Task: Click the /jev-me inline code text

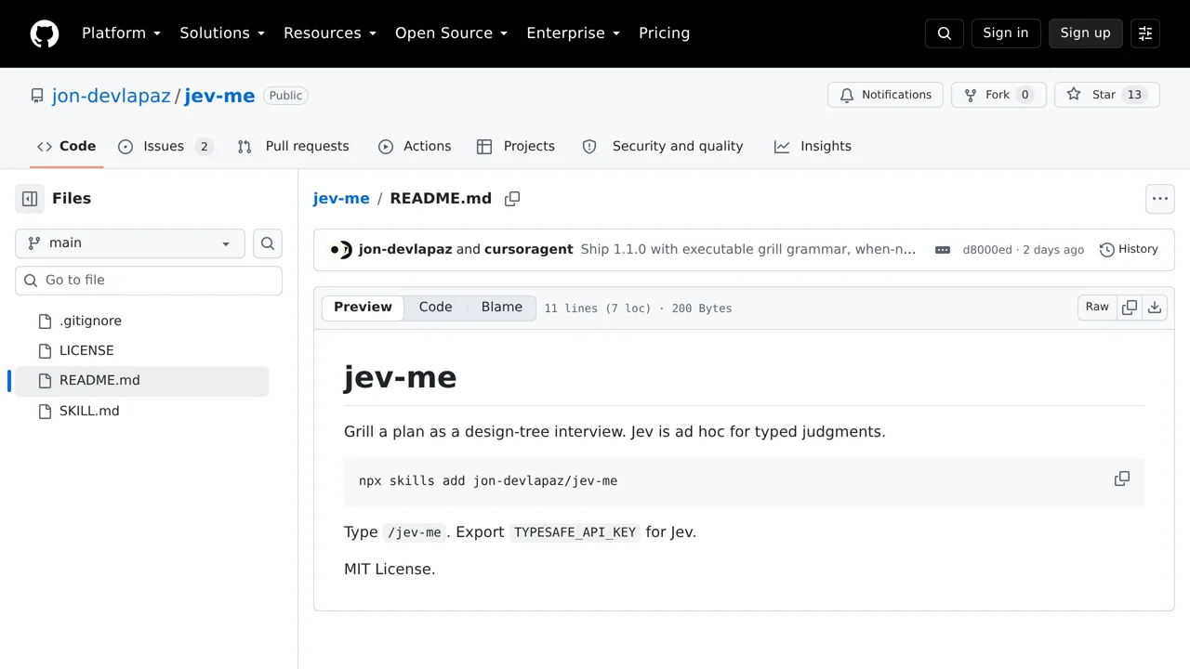Action: pos(415,532)
